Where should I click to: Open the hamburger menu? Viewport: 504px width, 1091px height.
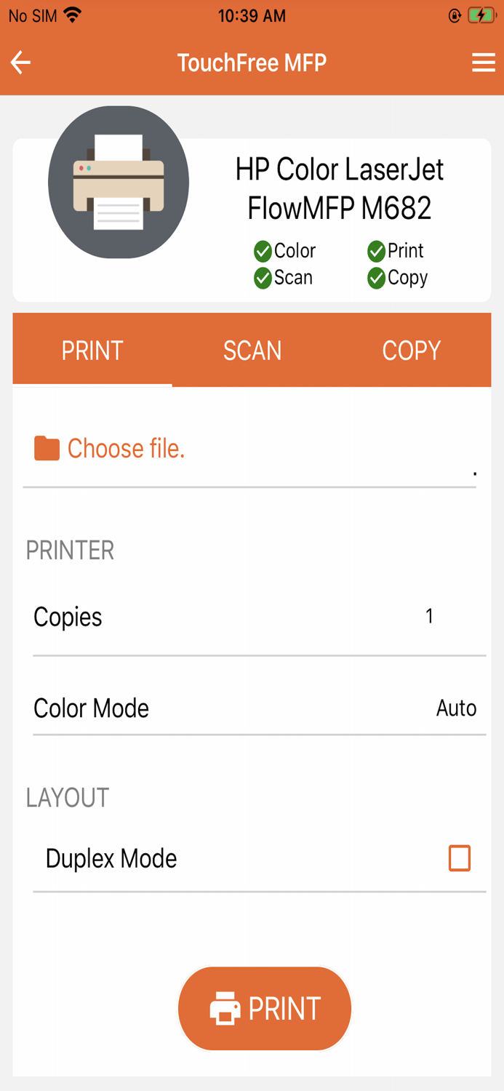tap(483, 63)
